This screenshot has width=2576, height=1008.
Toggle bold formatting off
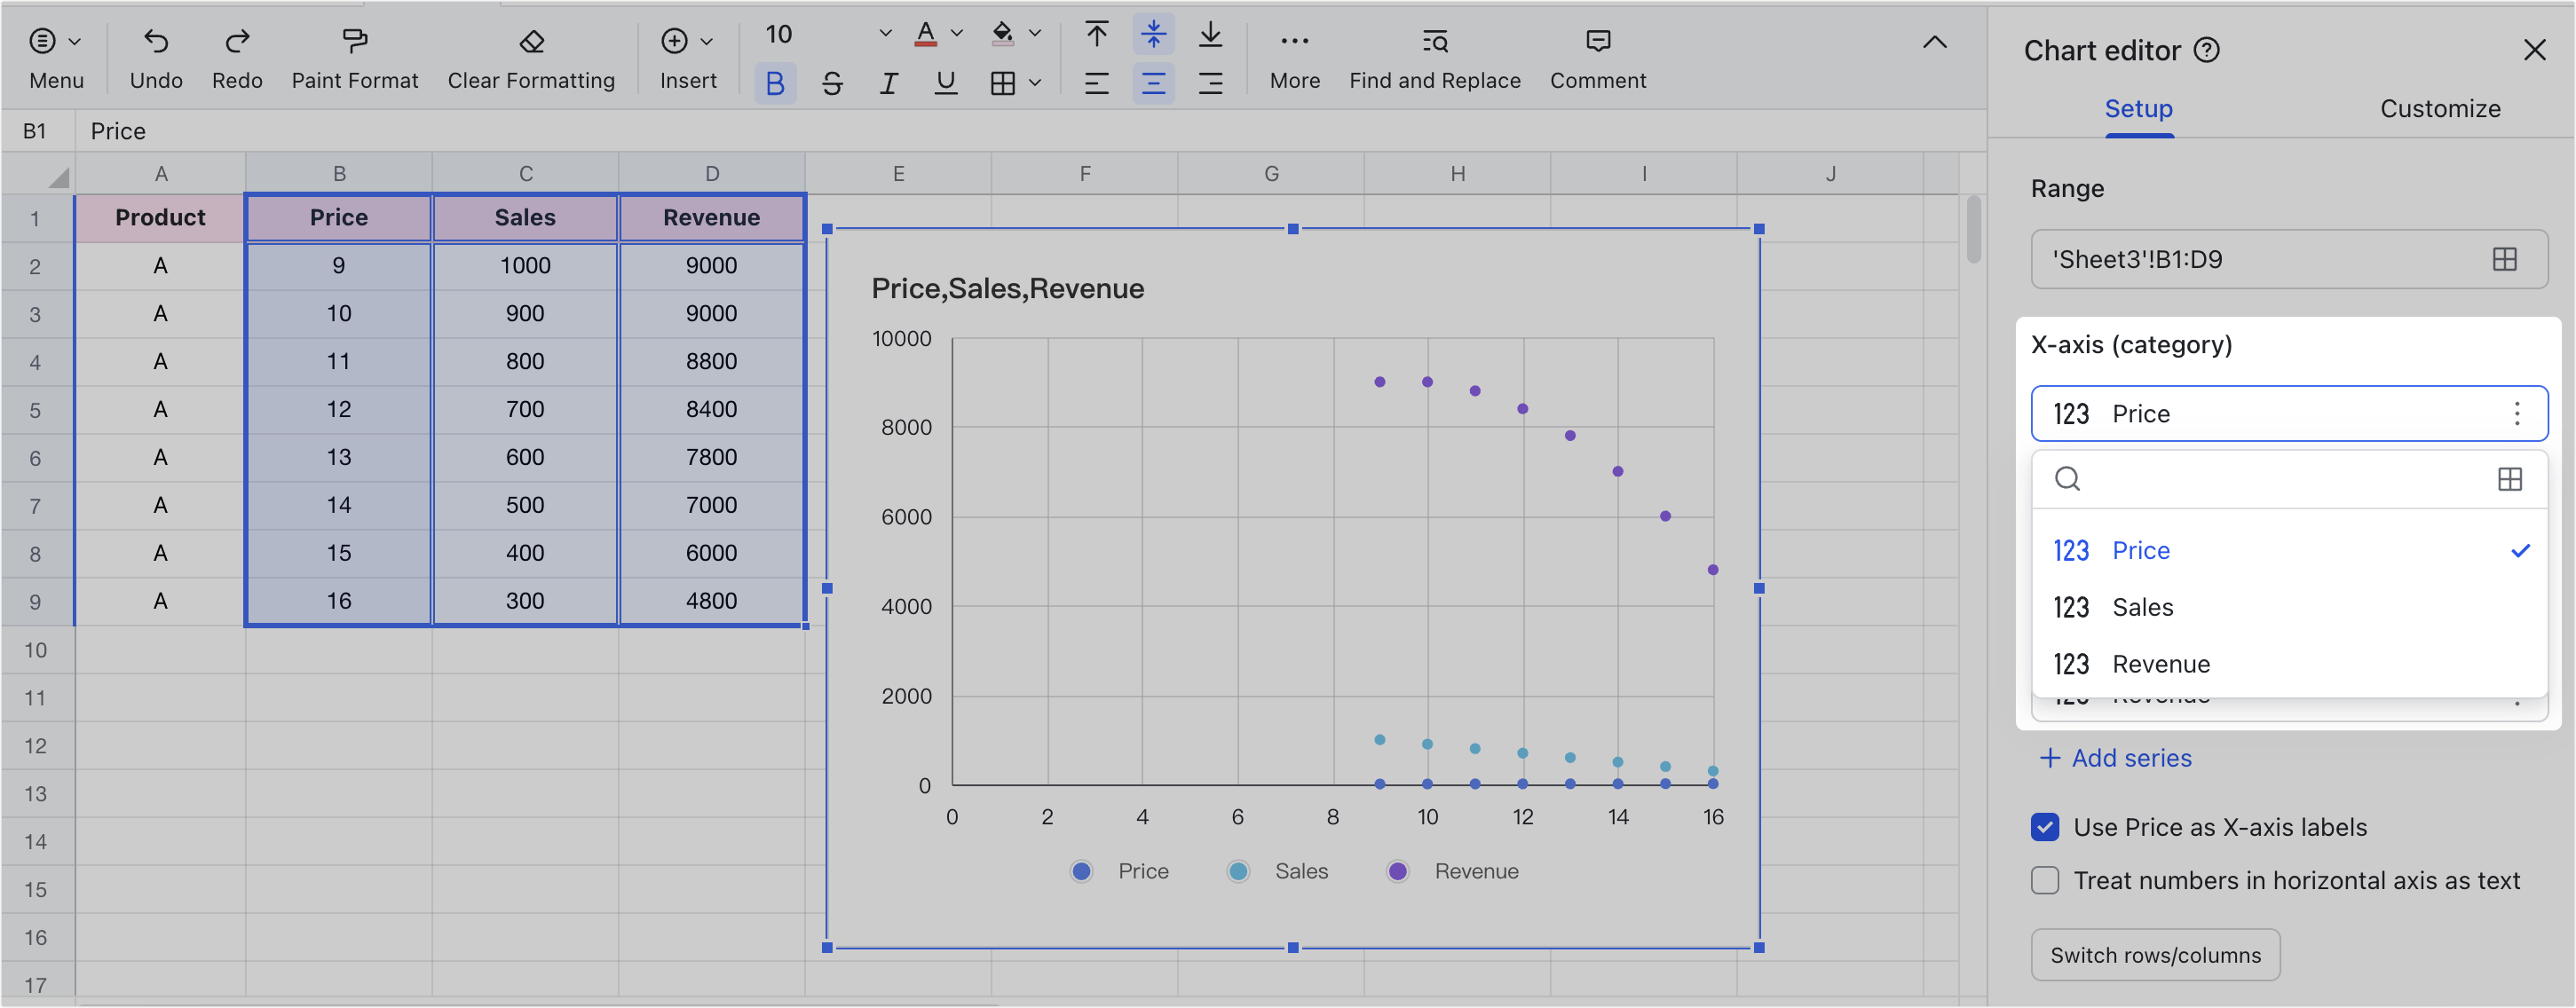click(775, 83)
